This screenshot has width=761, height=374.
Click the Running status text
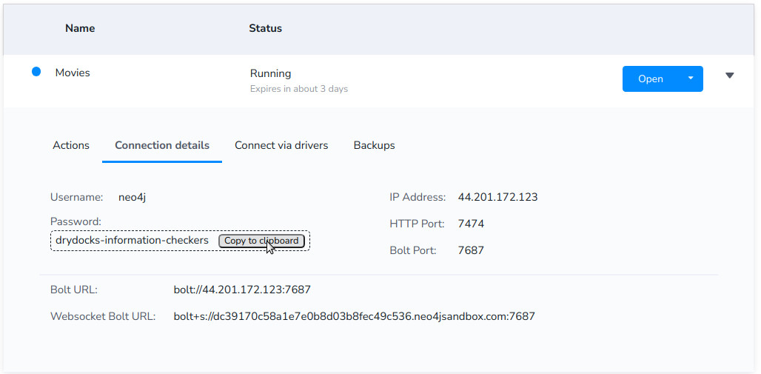tap(270, 74)
